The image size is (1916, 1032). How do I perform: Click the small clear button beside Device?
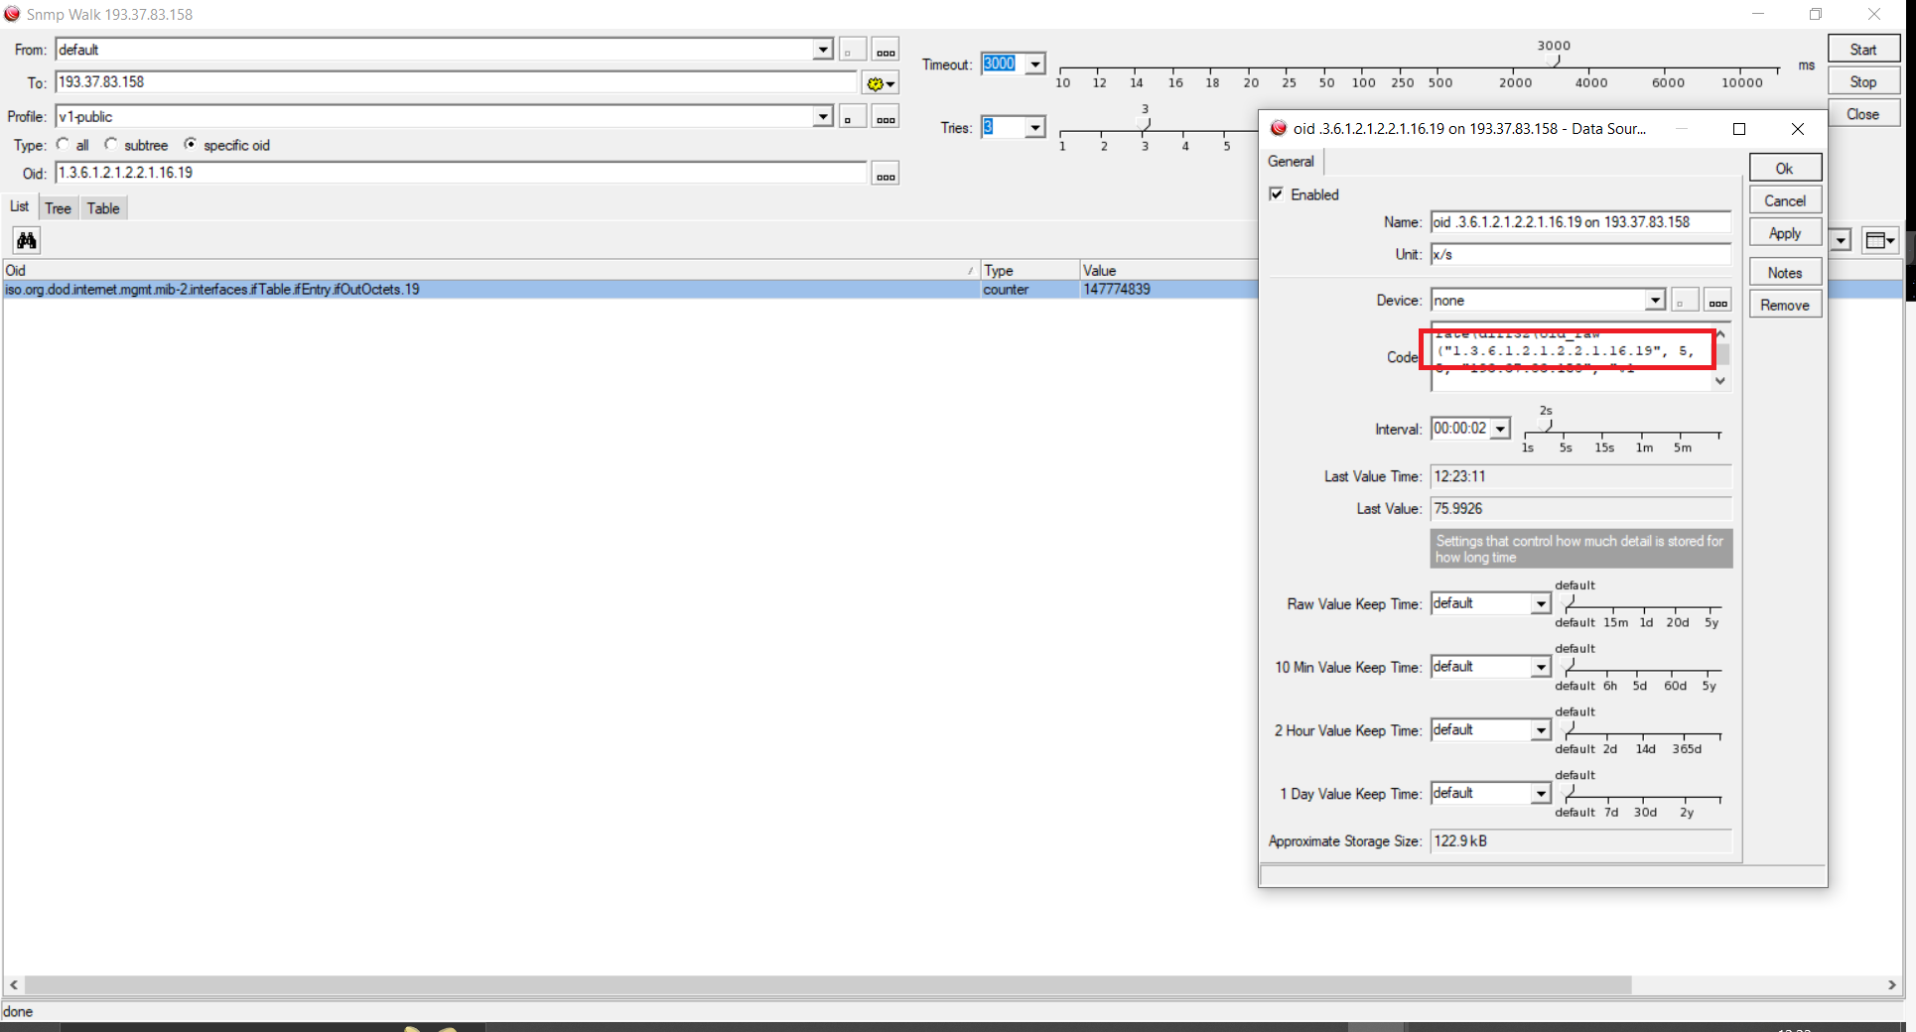point(1684,301)
